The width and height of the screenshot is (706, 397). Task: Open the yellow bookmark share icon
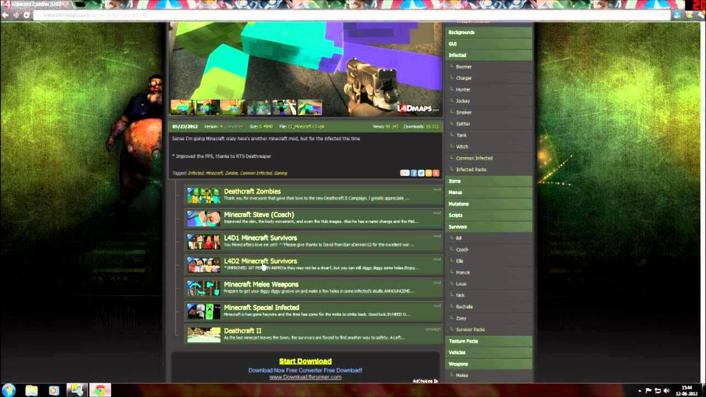429,173
